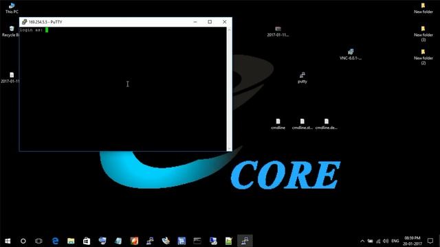Open the taskbar clock and date
Screen dimensions: 440x247
(x=412, y=241)
